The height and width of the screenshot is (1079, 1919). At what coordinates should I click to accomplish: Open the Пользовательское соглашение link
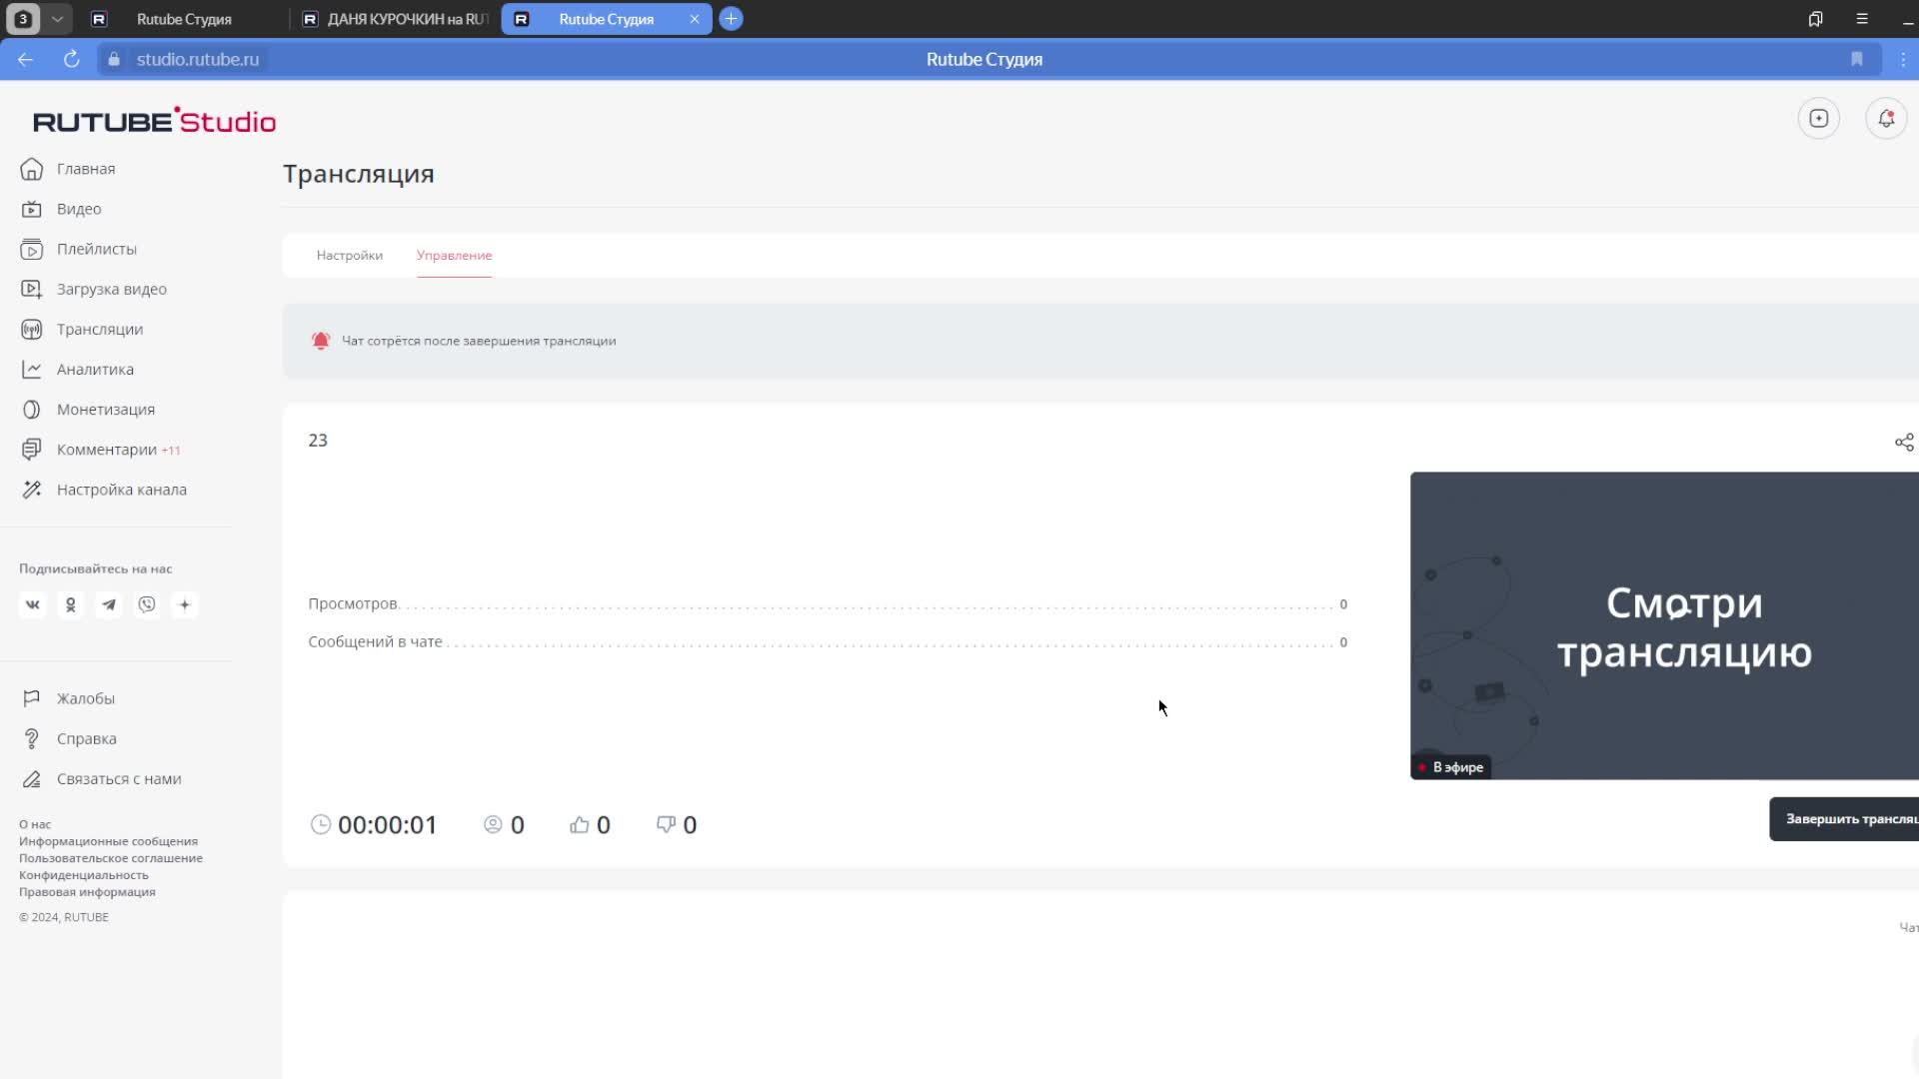tap(110, 858)
